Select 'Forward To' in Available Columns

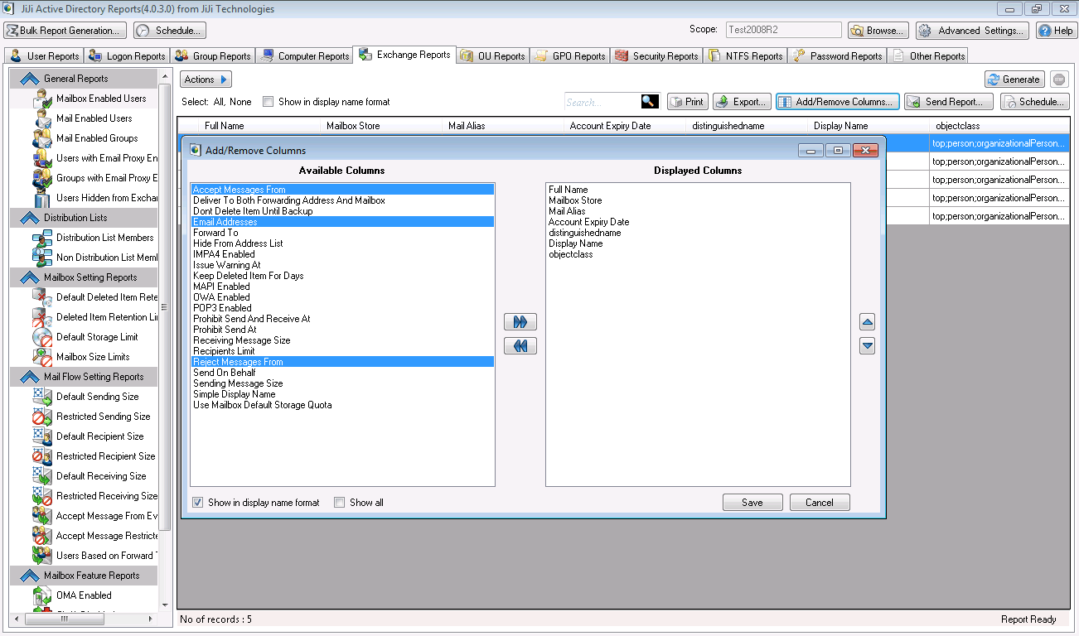pyautogui.click(x=342, y=233)
